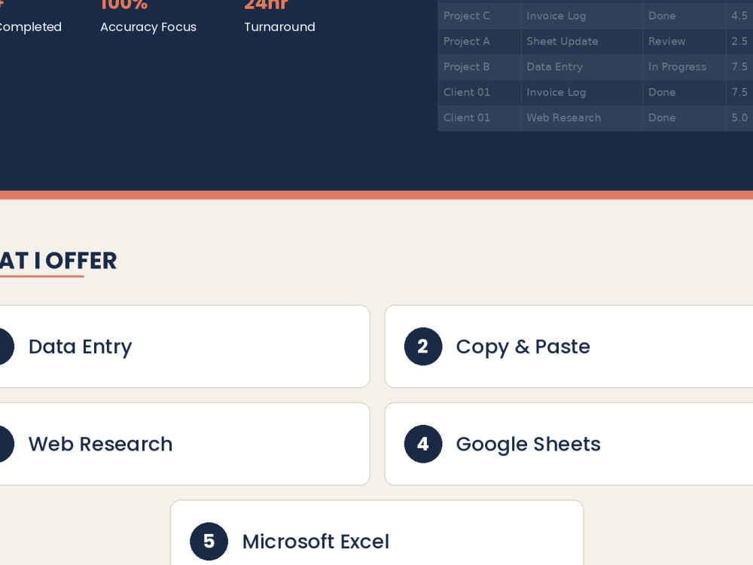Screen dimensions: 753x565
Task: Click the Accuracy Focus label
Action: (148, 27)
